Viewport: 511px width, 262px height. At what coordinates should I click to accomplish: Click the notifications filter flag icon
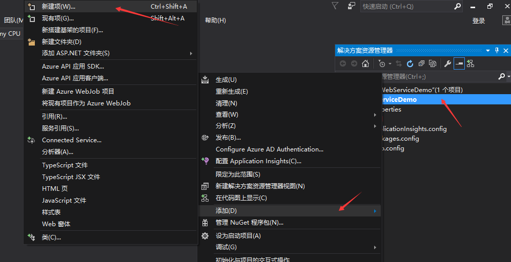[335, 6]
